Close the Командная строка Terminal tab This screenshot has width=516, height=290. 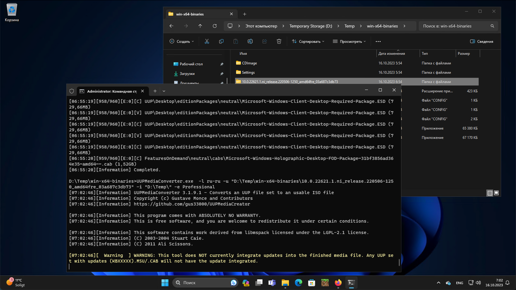pyautogui.click(x=142, y=91)
